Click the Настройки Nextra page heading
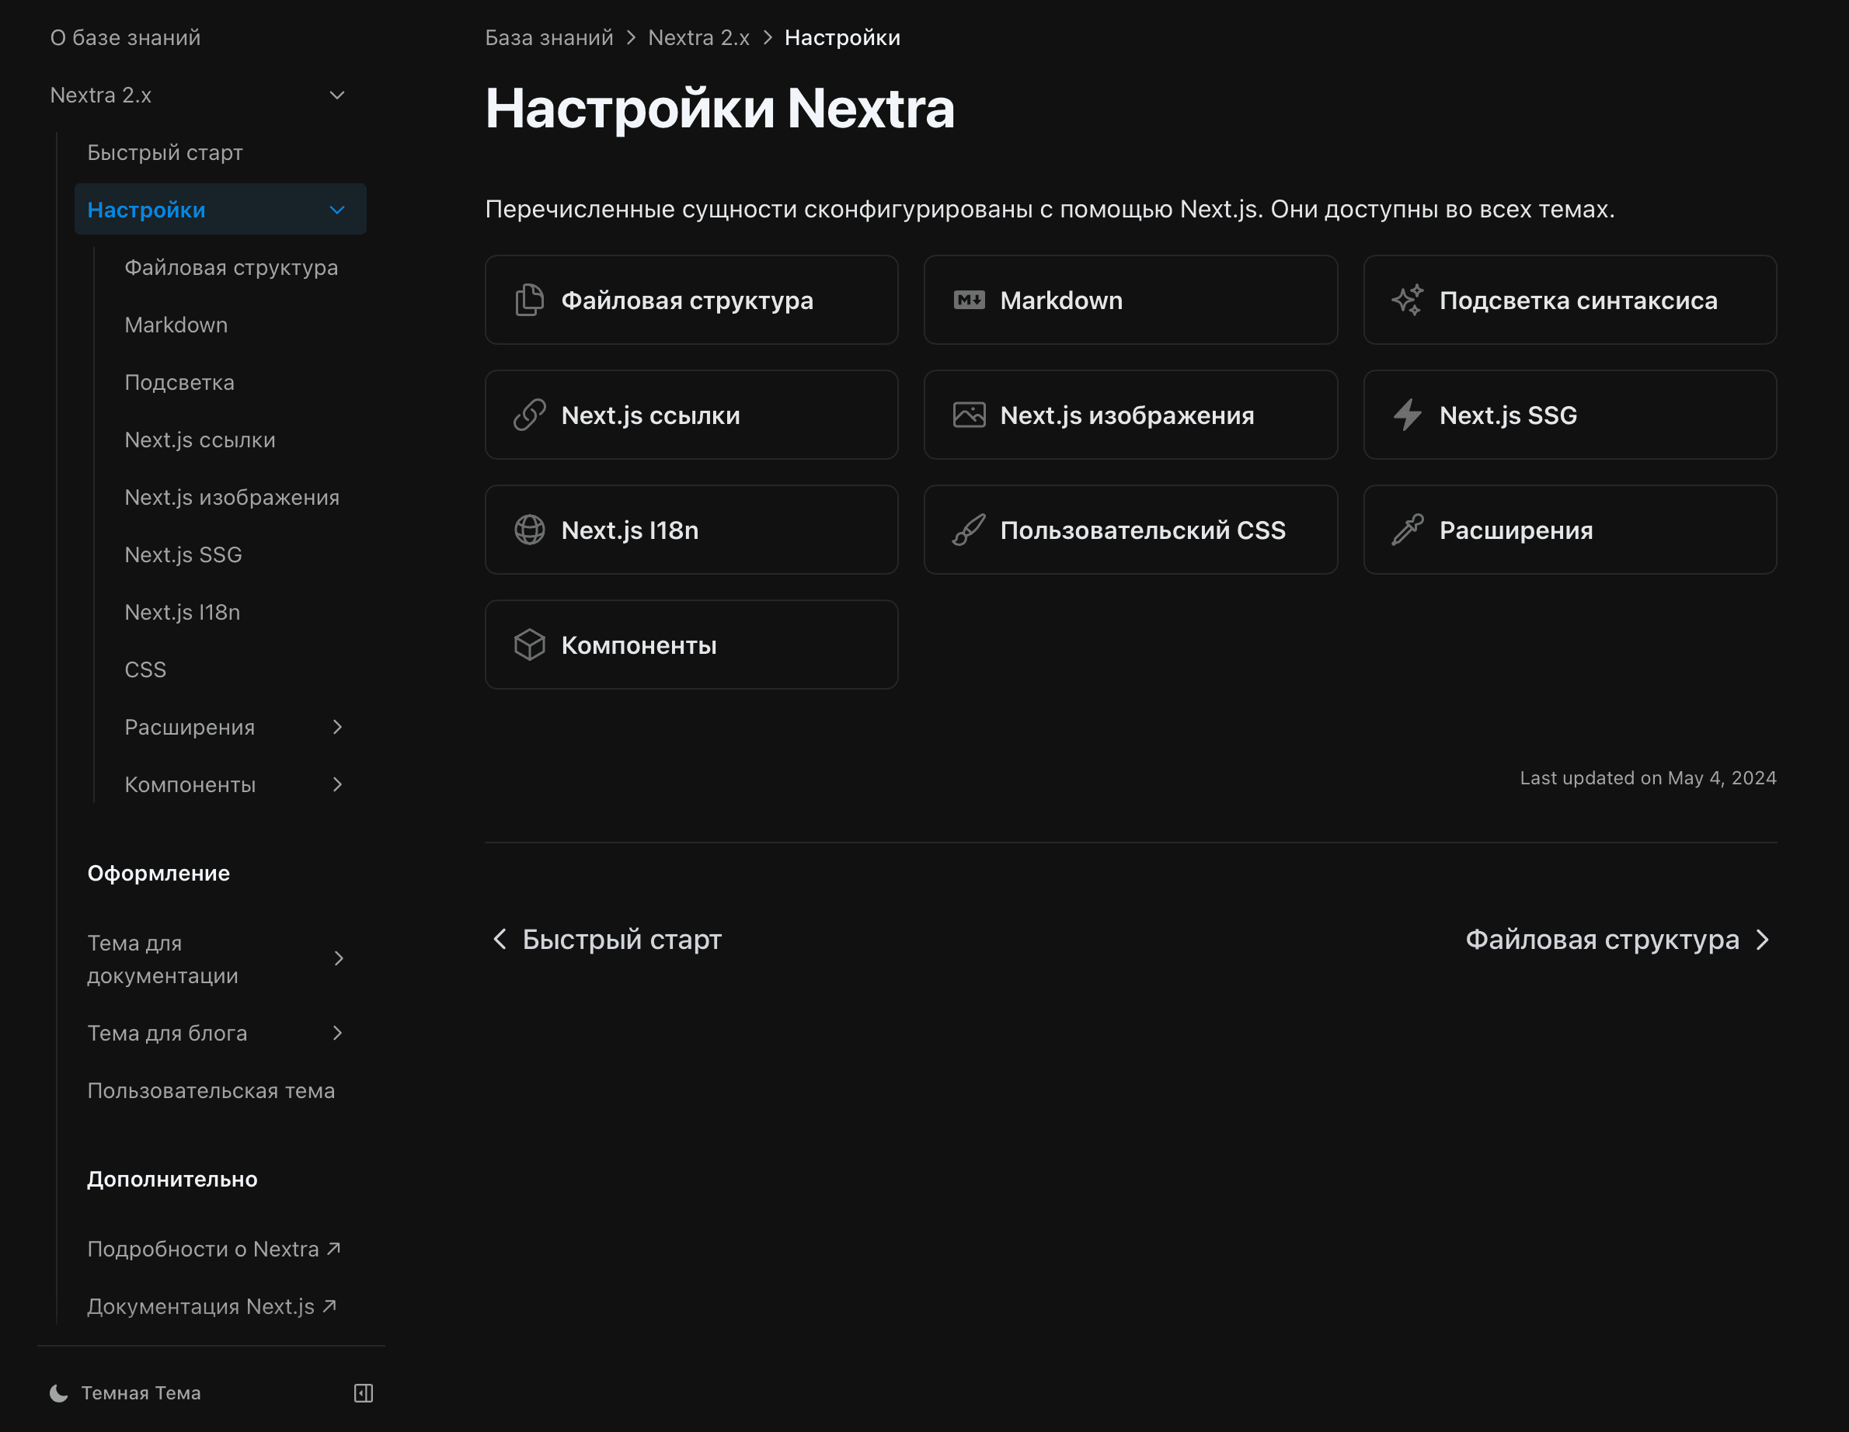1849x1432 pixels. pos(719,108)
